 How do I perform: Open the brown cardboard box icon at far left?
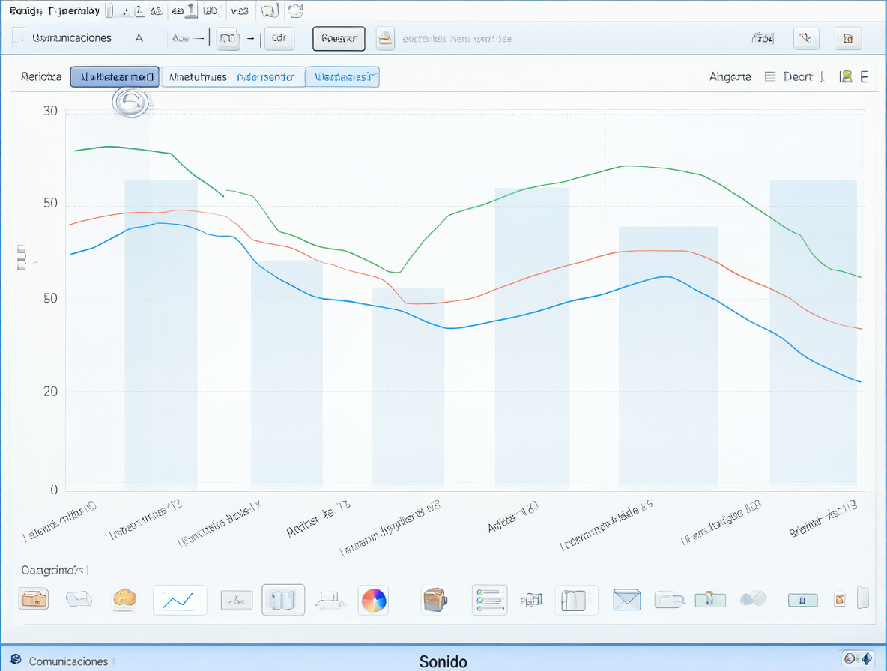(34, 598)
